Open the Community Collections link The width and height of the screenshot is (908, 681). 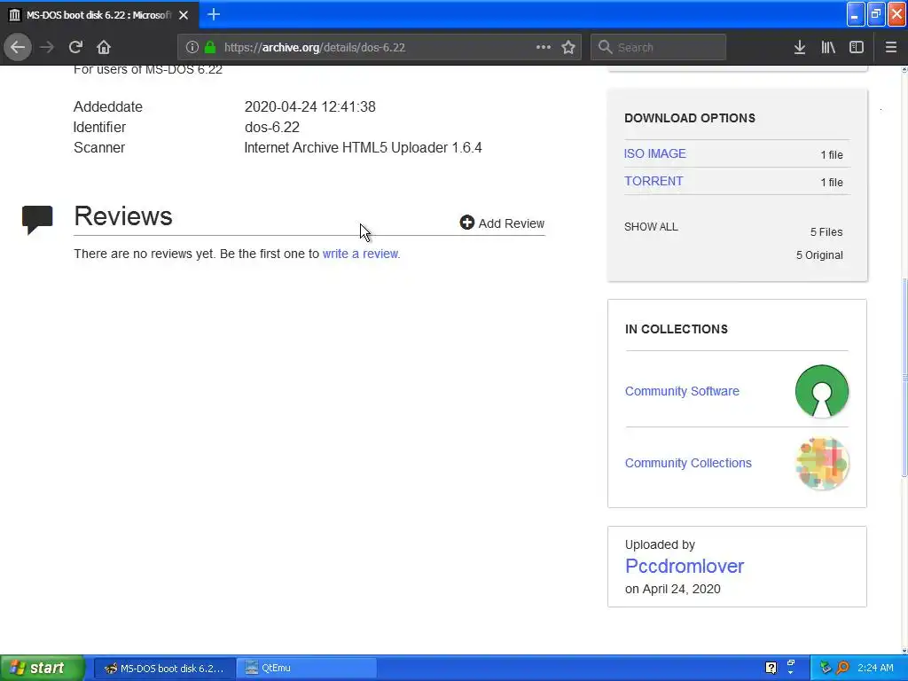[688, 463]
